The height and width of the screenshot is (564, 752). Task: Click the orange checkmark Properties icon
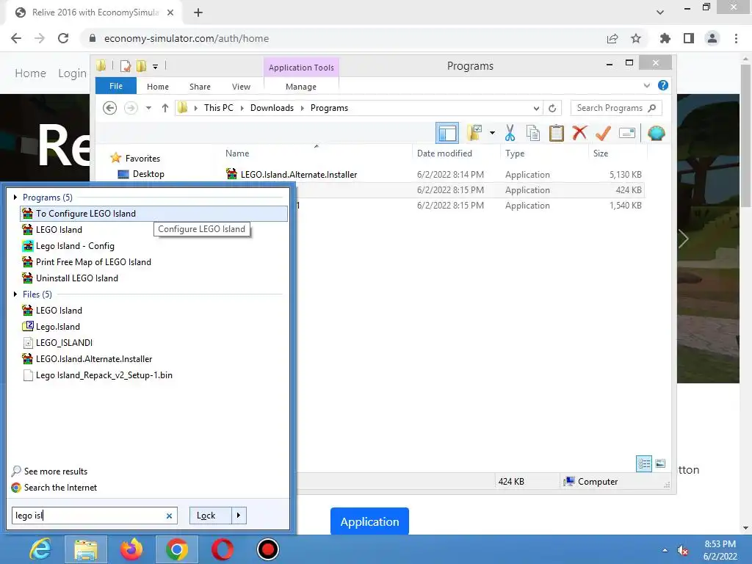pyautogui.click(x=604, y=133)
